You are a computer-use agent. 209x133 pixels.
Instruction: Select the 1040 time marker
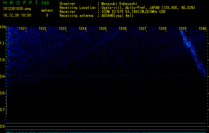[202, 28]
